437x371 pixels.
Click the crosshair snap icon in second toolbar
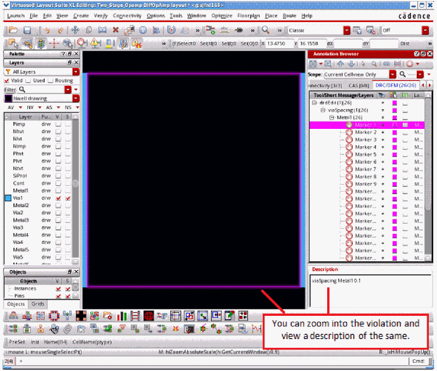pyautogui.click(x=54, y=44)
